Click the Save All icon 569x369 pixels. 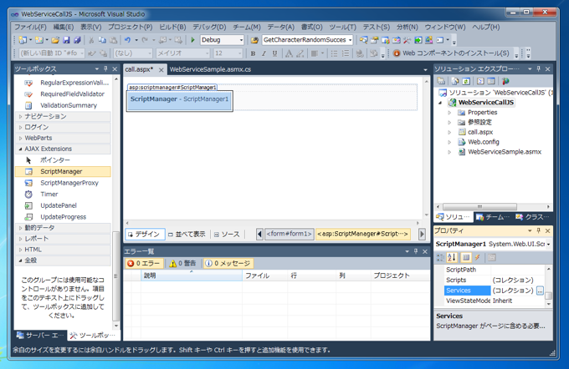click(x=77, y=40)
